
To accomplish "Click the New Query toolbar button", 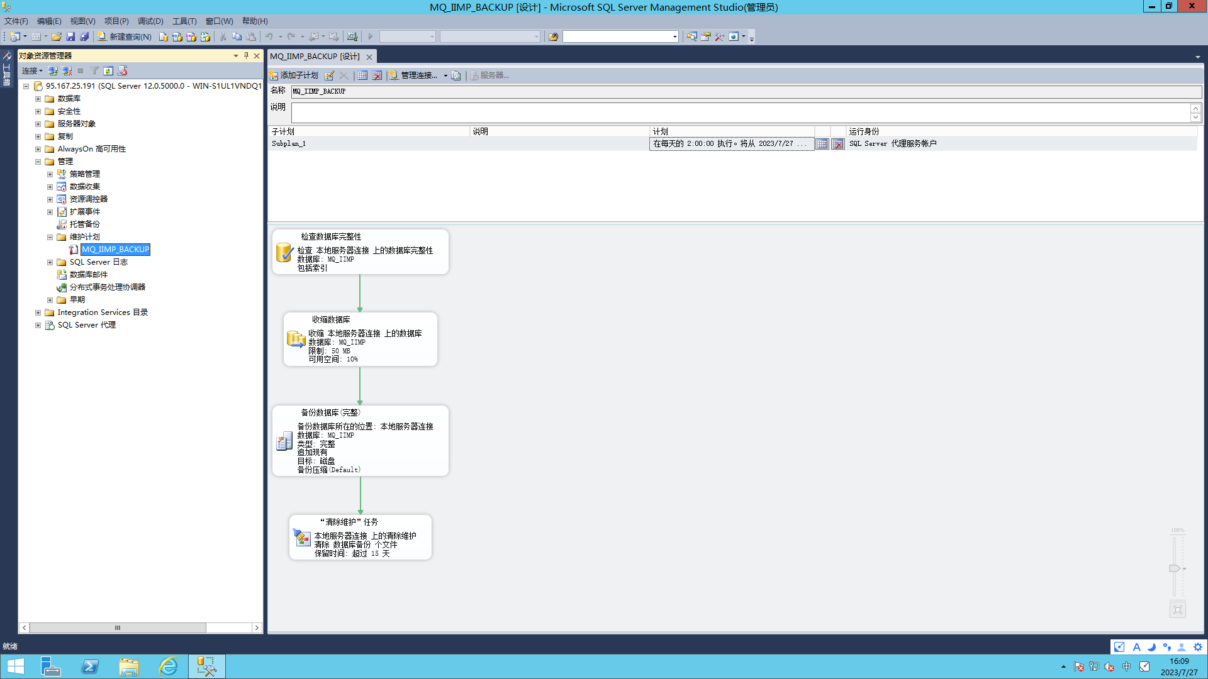I will click(x=125, y=37).
